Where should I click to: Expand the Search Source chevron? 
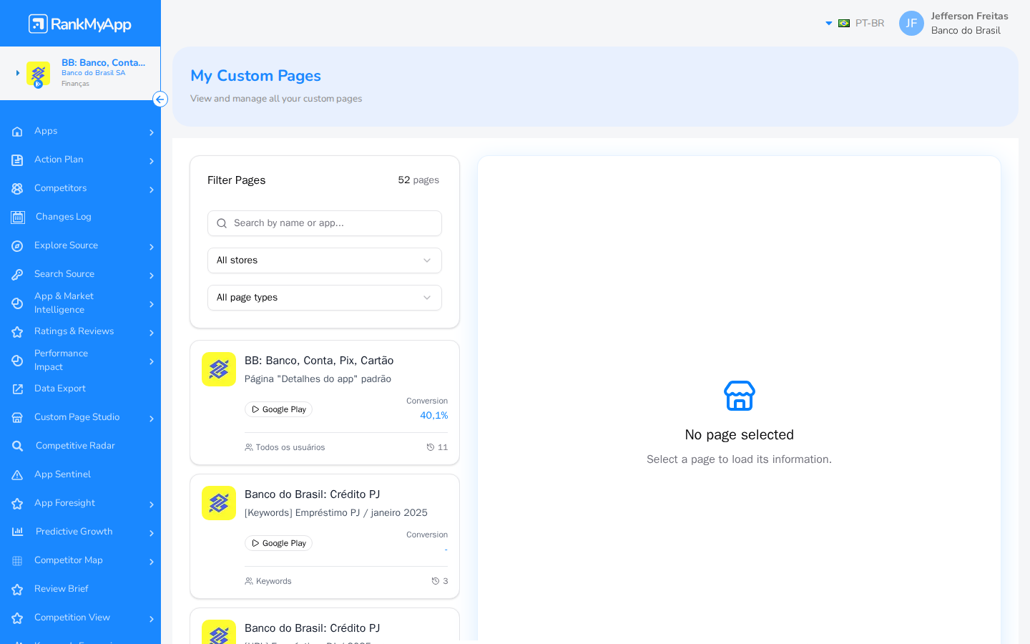152,275
